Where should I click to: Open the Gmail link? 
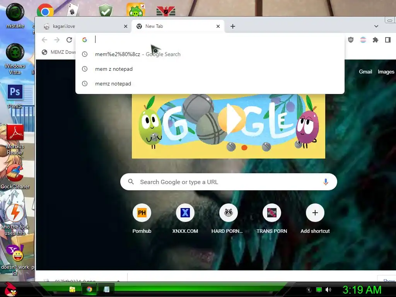click(365, 72)
